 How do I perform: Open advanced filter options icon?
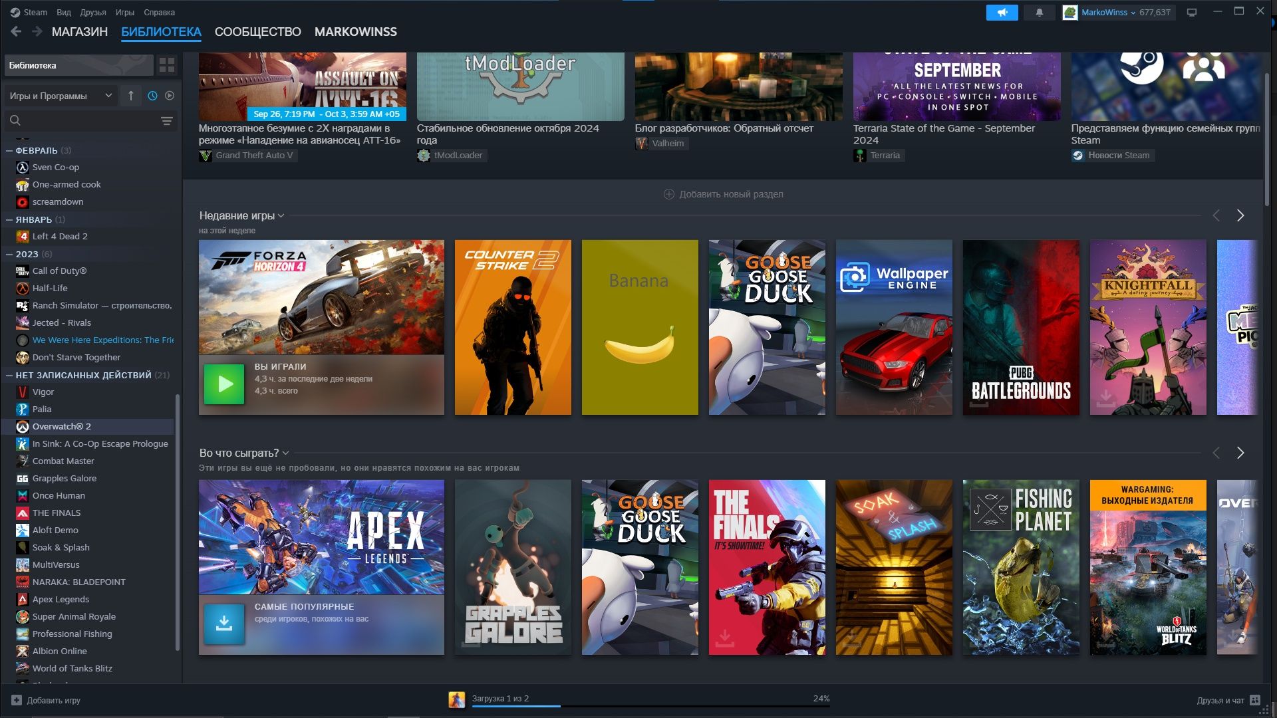166,121
